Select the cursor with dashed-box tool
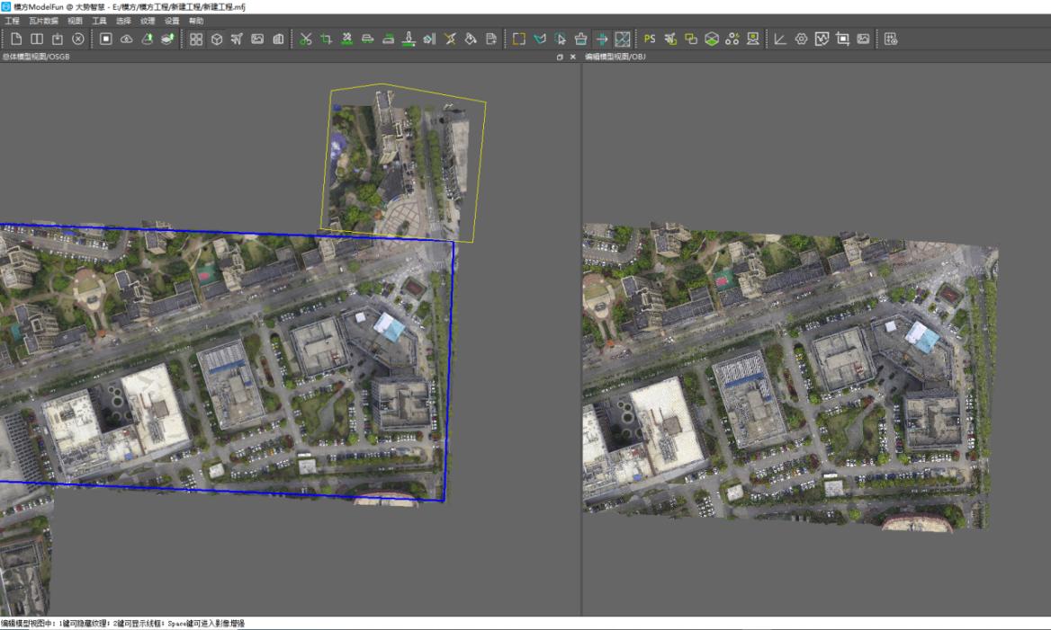1051x630 pixels. 561,39
